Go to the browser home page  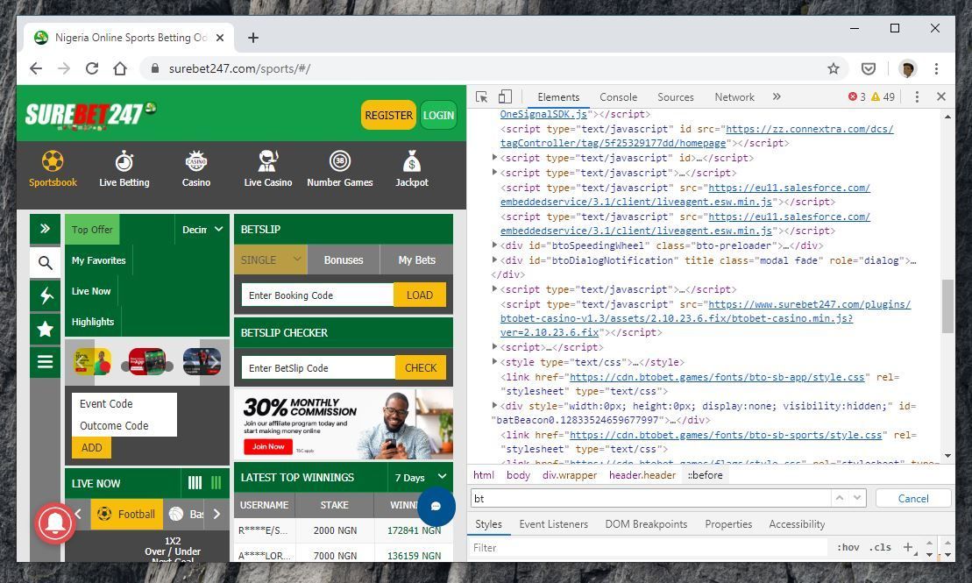tap(120, 69)
